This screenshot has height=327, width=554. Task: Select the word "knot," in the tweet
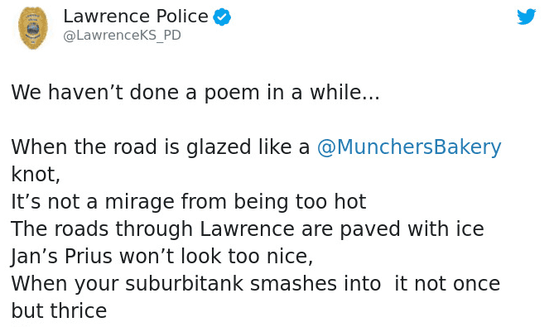(36, 174)
